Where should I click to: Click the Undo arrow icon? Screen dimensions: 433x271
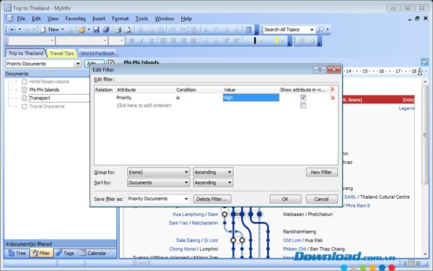pos(172,30)
